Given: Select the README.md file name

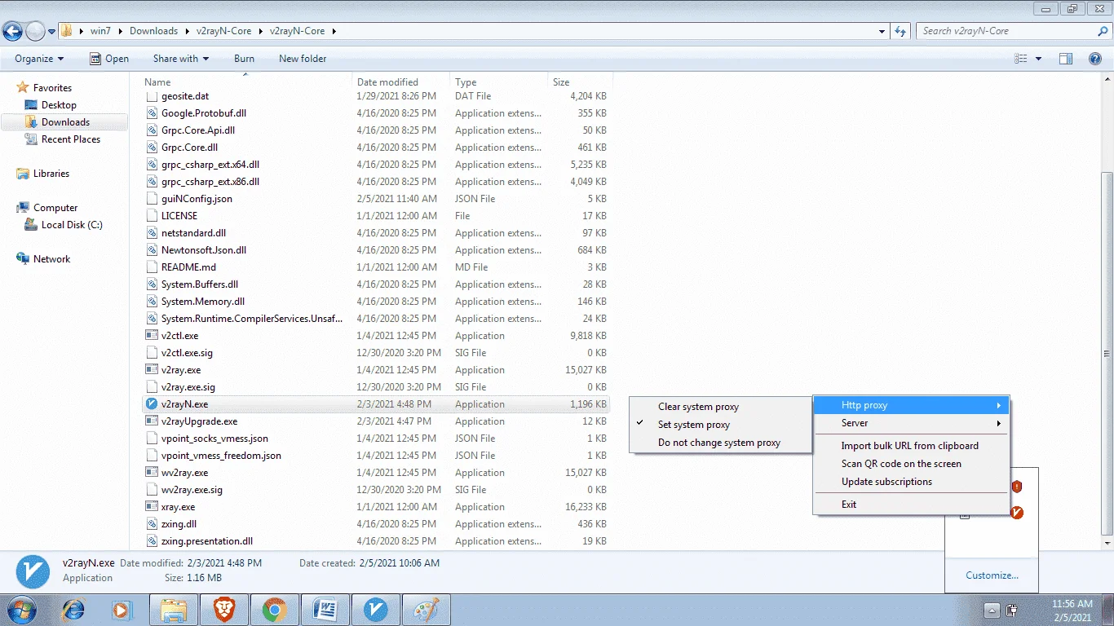Looking at the screenshot, I should pyautogui.click(x=188, y=267).
